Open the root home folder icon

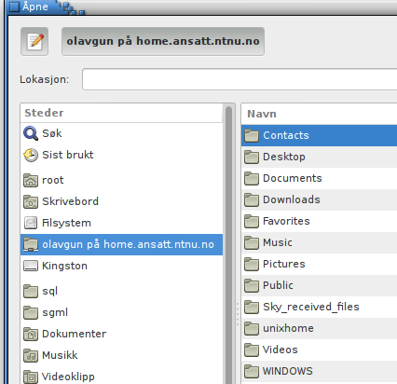31,180
